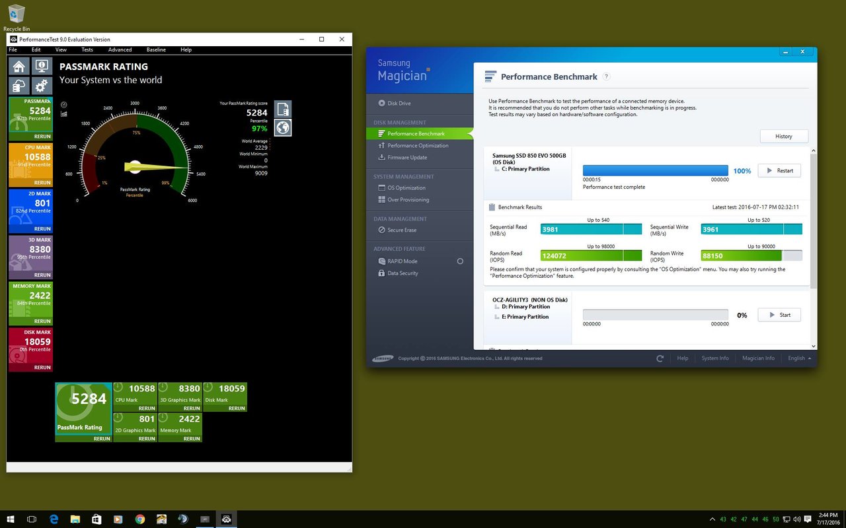Toggle the RAPID Mode indicator
This screenshot has height=528, width=846.
460,261
